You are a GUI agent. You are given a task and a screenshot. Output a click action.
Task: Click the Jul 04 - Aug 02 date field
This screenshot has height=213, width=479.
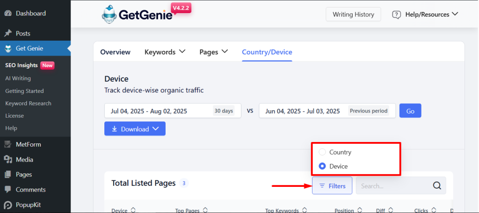point(173,111)
